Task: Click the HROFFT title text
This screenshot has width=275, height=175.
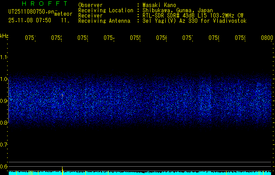Action: click(x=45, y=3)
